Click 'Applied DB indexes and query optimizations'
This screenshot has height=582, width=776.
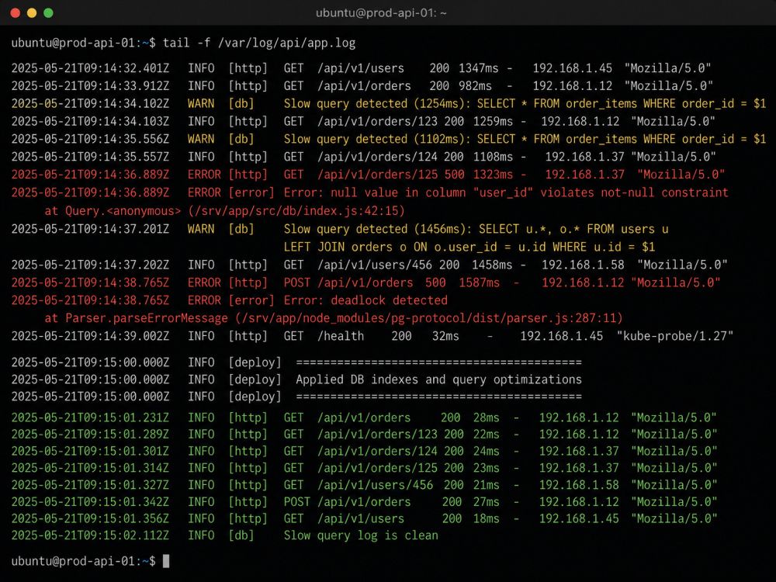click(439, 379)
